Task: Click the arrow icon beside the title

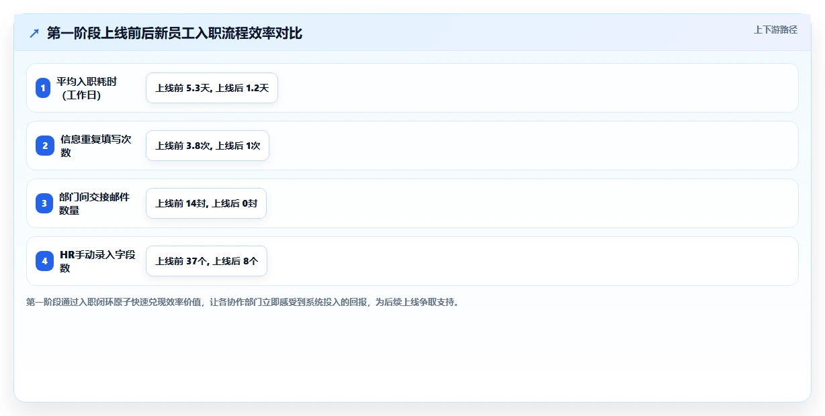Action: (34, 34)
